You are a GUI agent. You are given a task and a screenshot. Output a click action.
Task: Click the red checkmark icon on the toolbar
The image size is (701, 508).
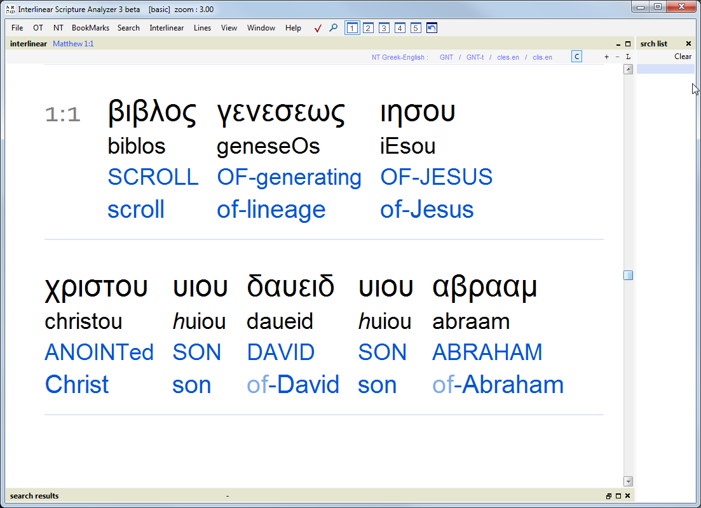(x=317, y=28)
